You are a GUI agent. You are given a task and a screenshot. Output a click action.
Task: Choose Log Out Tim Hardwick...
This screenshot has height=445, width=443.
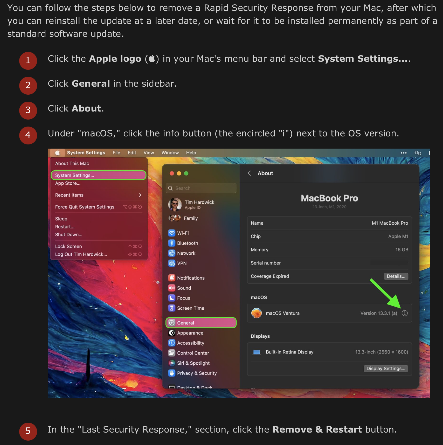pos(99,254)
